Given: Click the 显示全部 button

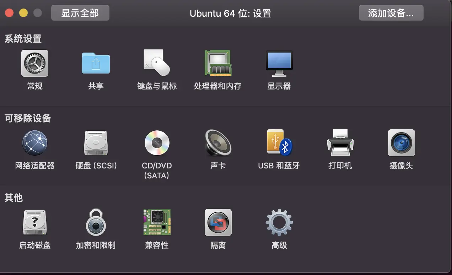Looking at the screenshot, I should click(x=80, y=13).
